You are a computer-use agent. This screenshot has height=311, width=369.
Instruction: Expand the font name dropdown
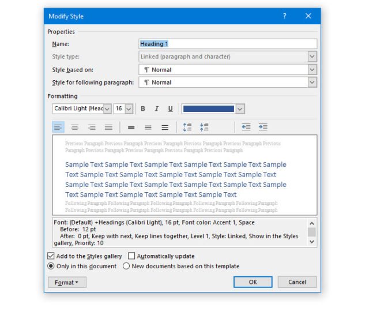pyautogui.click(x=107, y=109)
